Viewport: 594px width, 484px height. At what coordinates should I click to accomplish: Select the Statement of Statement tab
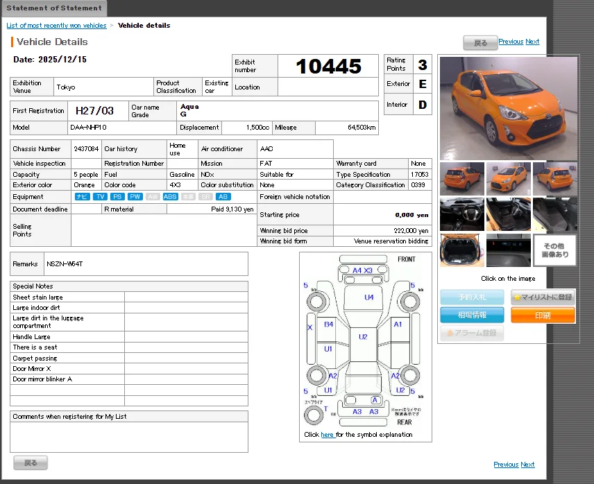coord(54,8)
